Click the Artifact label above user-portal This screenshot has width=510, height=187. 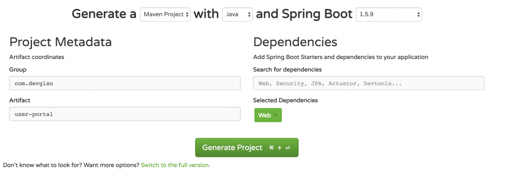point(19,100)
